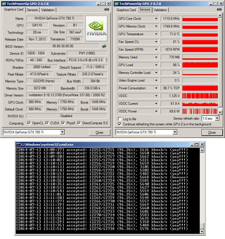
Task: Click the camera screenshot icon in left GPU-Z window
Action: 107,10
